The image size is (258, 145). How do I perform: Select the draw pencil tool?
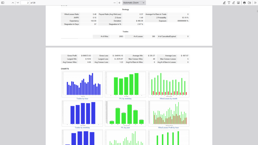[x=234, y=3]
